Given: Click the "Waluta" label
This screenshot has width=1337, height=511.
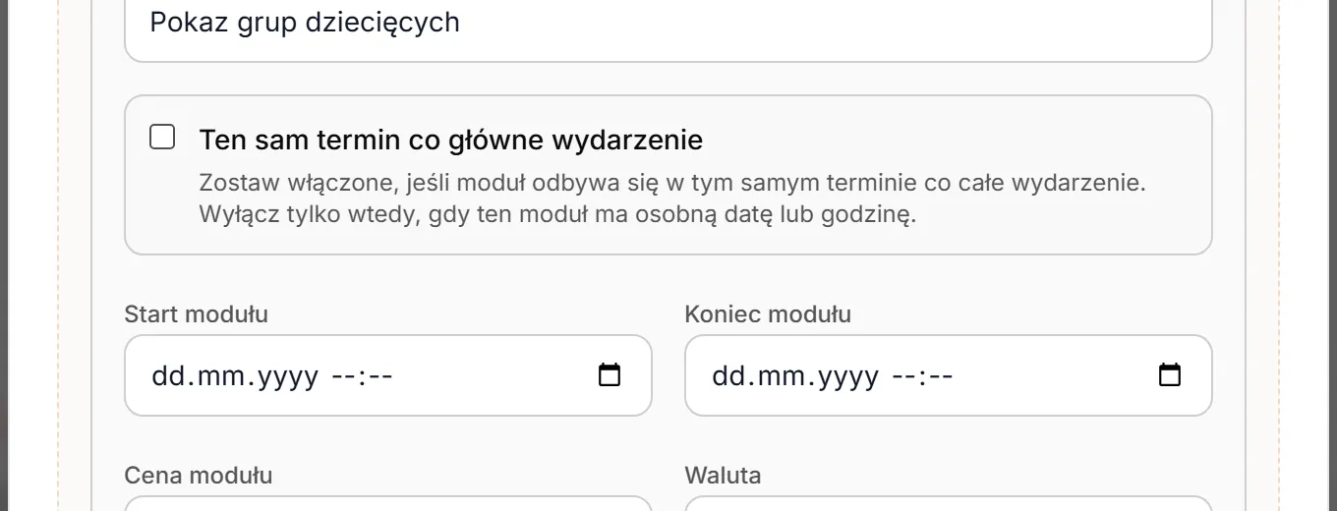Looking at the screenshot, I should (x=723, y=476).
